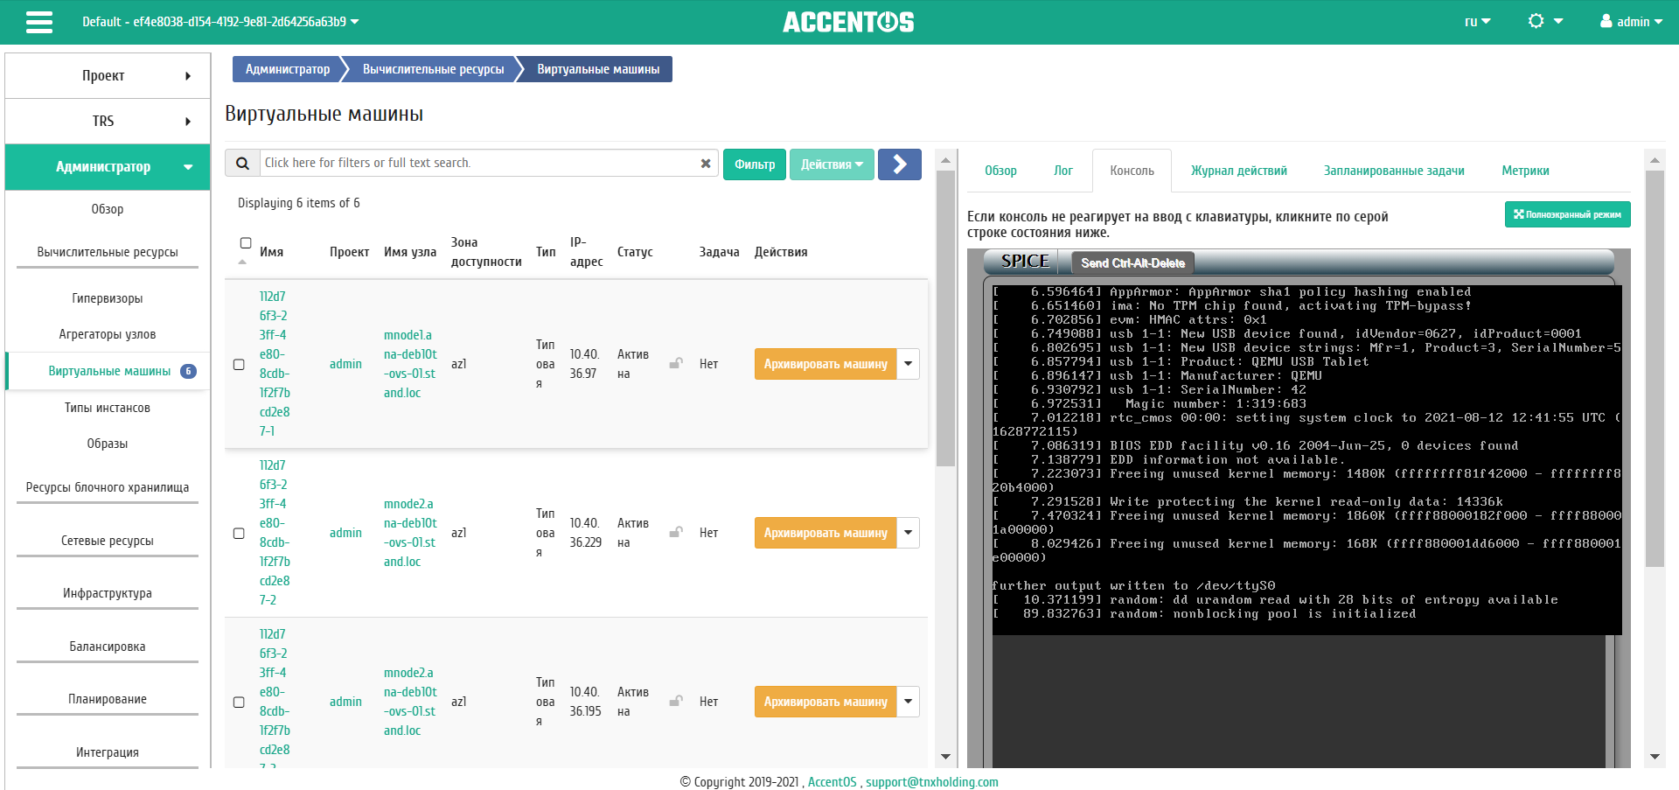Image resolution: width=1679 pixels, height=790 pixels.
Task: Open the hamburger navigation menu
Action: (39, 22)
